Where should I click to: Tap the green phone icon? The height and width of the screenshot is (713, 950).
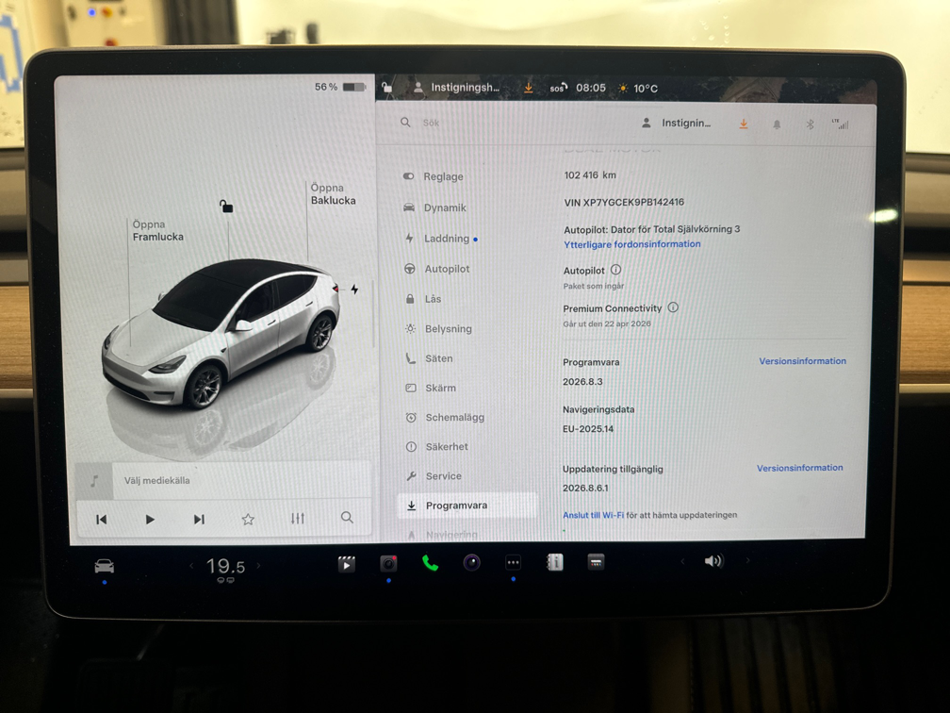click(x=430, y=564)
